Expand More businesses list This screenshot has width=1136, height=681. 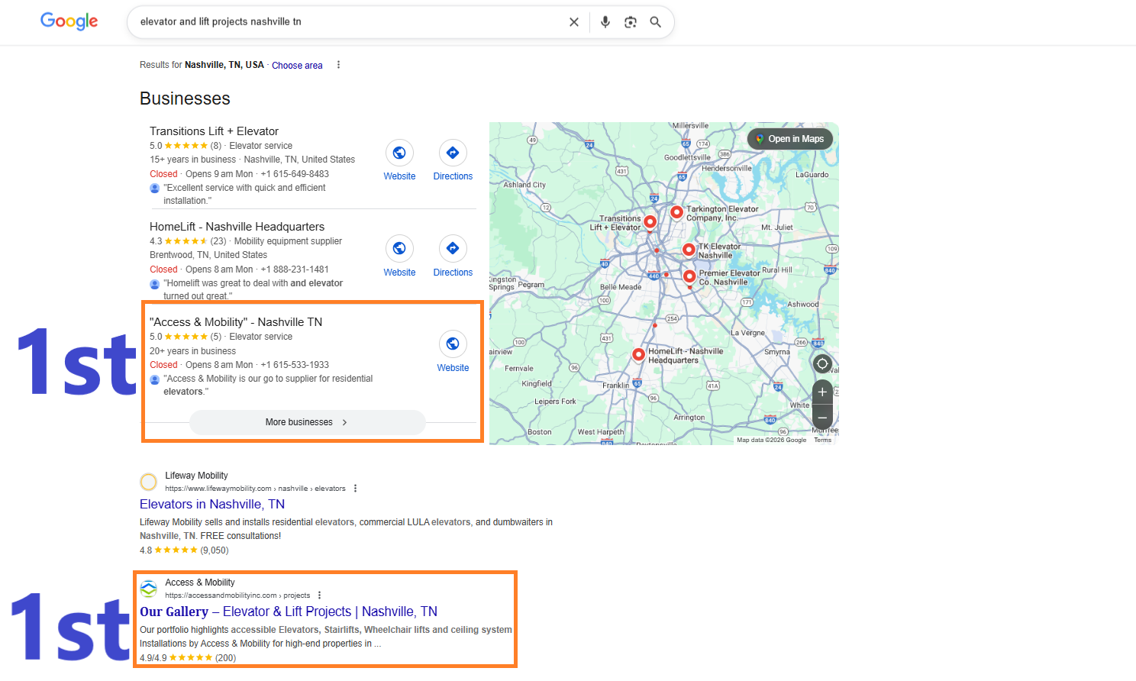point(307,422)
